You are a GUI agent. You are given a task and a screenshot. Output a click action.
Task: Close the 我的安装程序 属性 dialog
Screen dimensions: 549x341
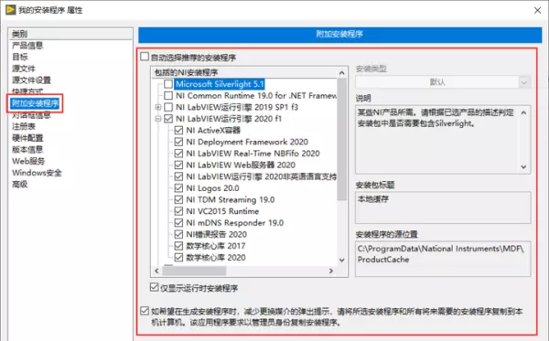(537, 10)
